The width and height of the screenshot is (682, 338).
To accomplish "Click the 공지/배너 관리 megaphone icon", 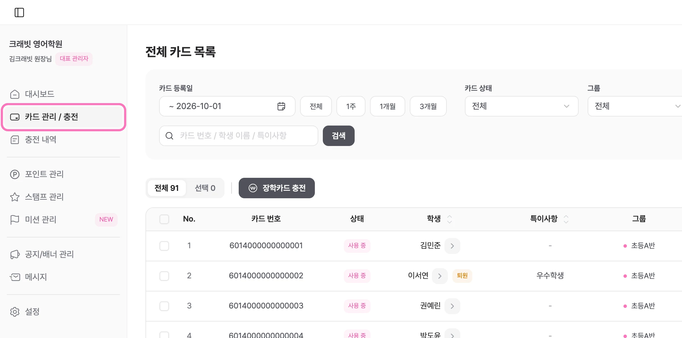I will click(x=15, y=254).
